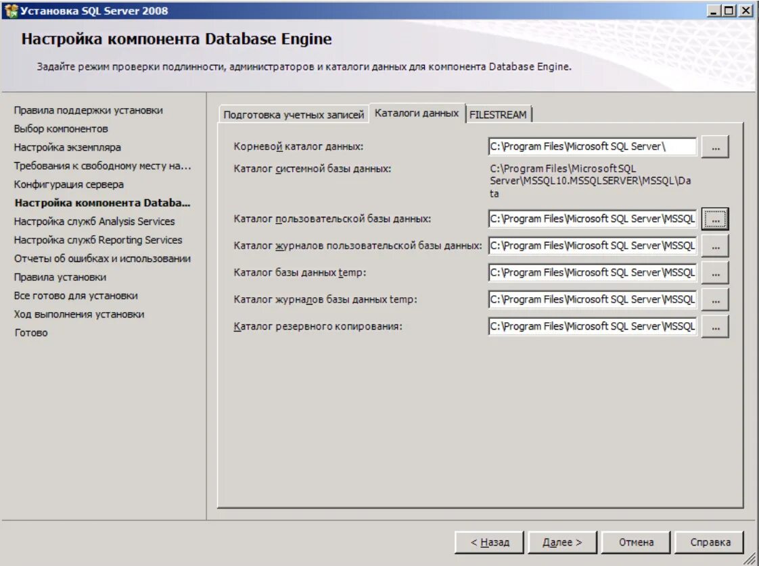Click the window resize grip corner
The width and height of the screenshot is (759, 566).
click(x=750, y=559)
